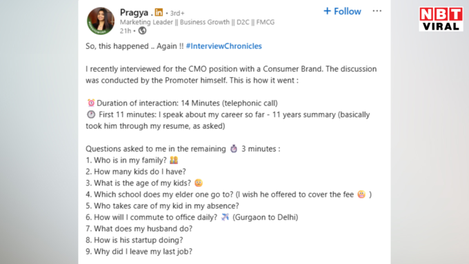Open the three-dot post options menu
Screen dimensions: 469x264
[x=377, y=11]
